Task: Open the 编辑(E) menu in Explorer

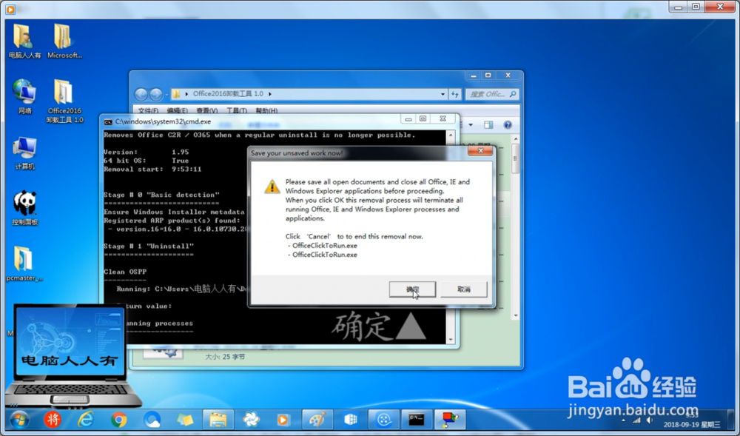Action: (x=177, y=110)
